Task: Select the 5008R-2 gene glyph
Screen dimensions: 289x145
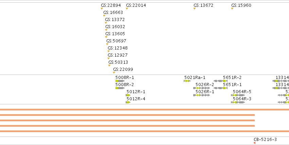Action: 120,88
